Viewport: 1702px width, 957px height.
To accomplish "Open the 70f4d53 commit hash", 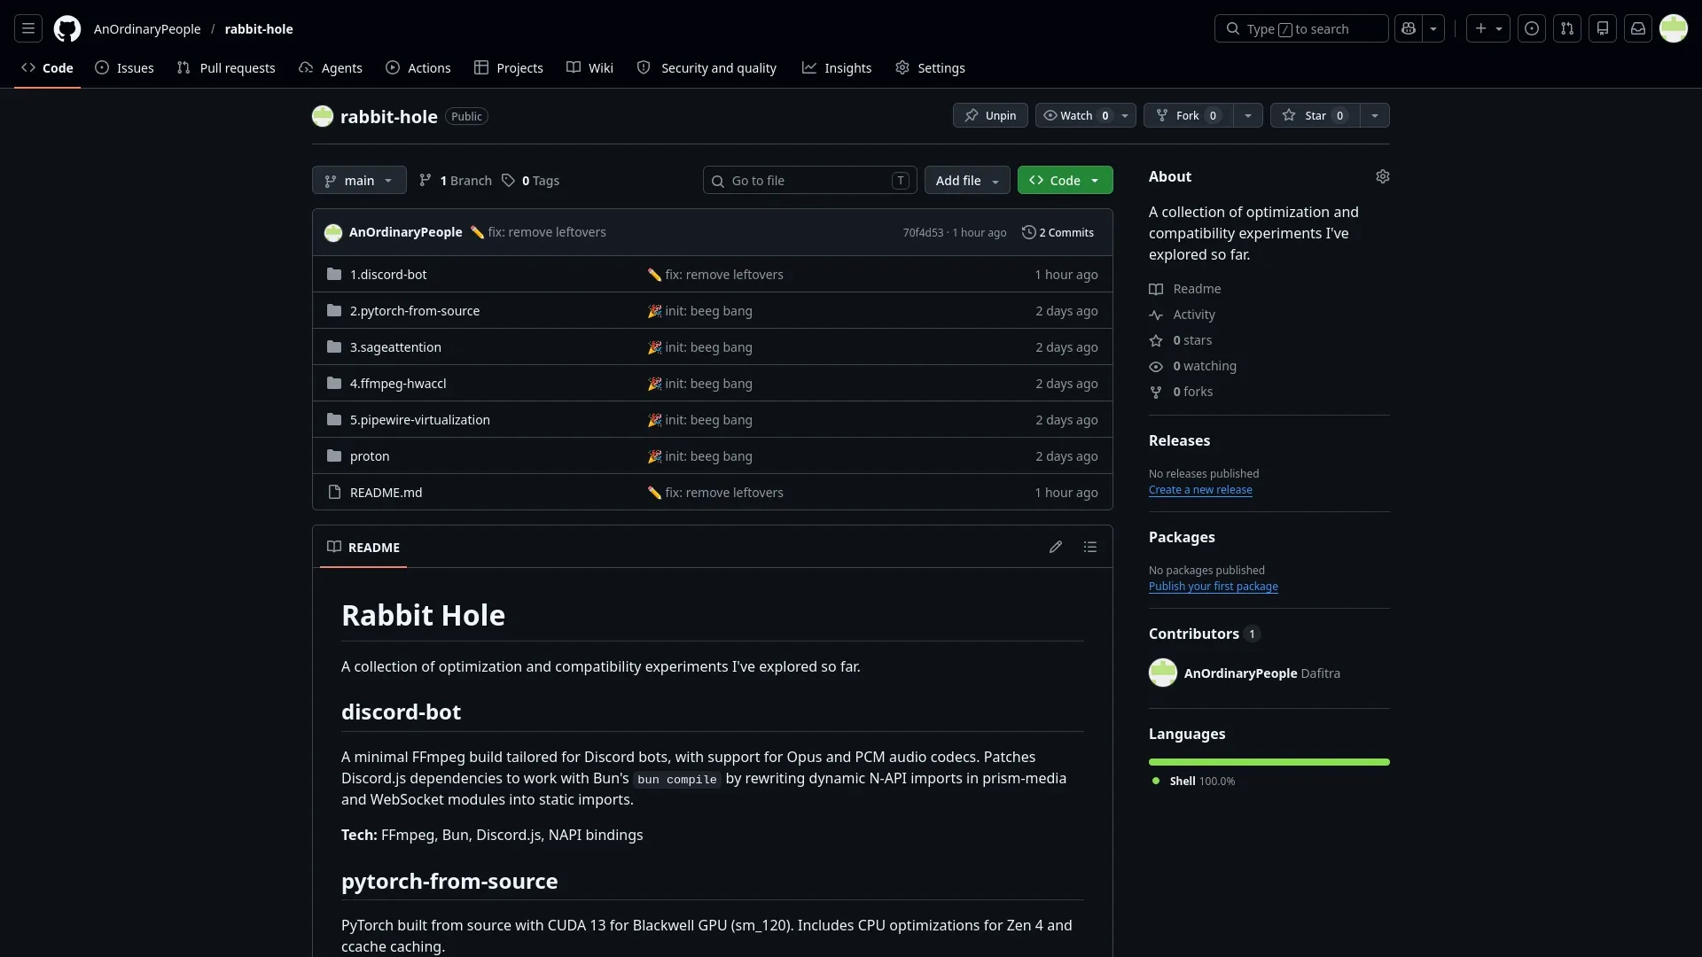I will [923, 232].
